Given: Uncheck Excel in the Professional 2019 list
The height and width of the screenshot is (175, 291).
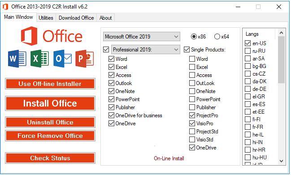Looking at the screenshot, I should pos(111,67).
